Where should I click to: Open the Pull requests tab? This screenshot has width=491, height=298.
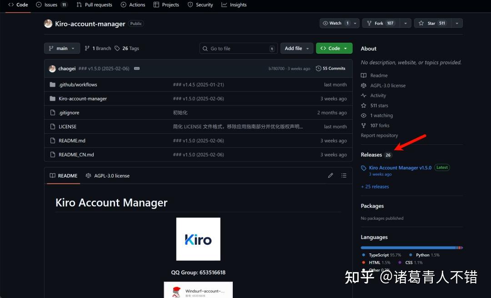coord(94,5)
